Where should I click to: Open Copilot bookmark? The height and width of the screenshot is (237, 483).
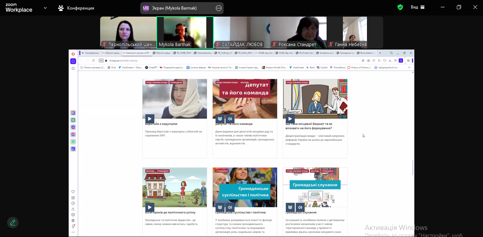coord(323,67)
